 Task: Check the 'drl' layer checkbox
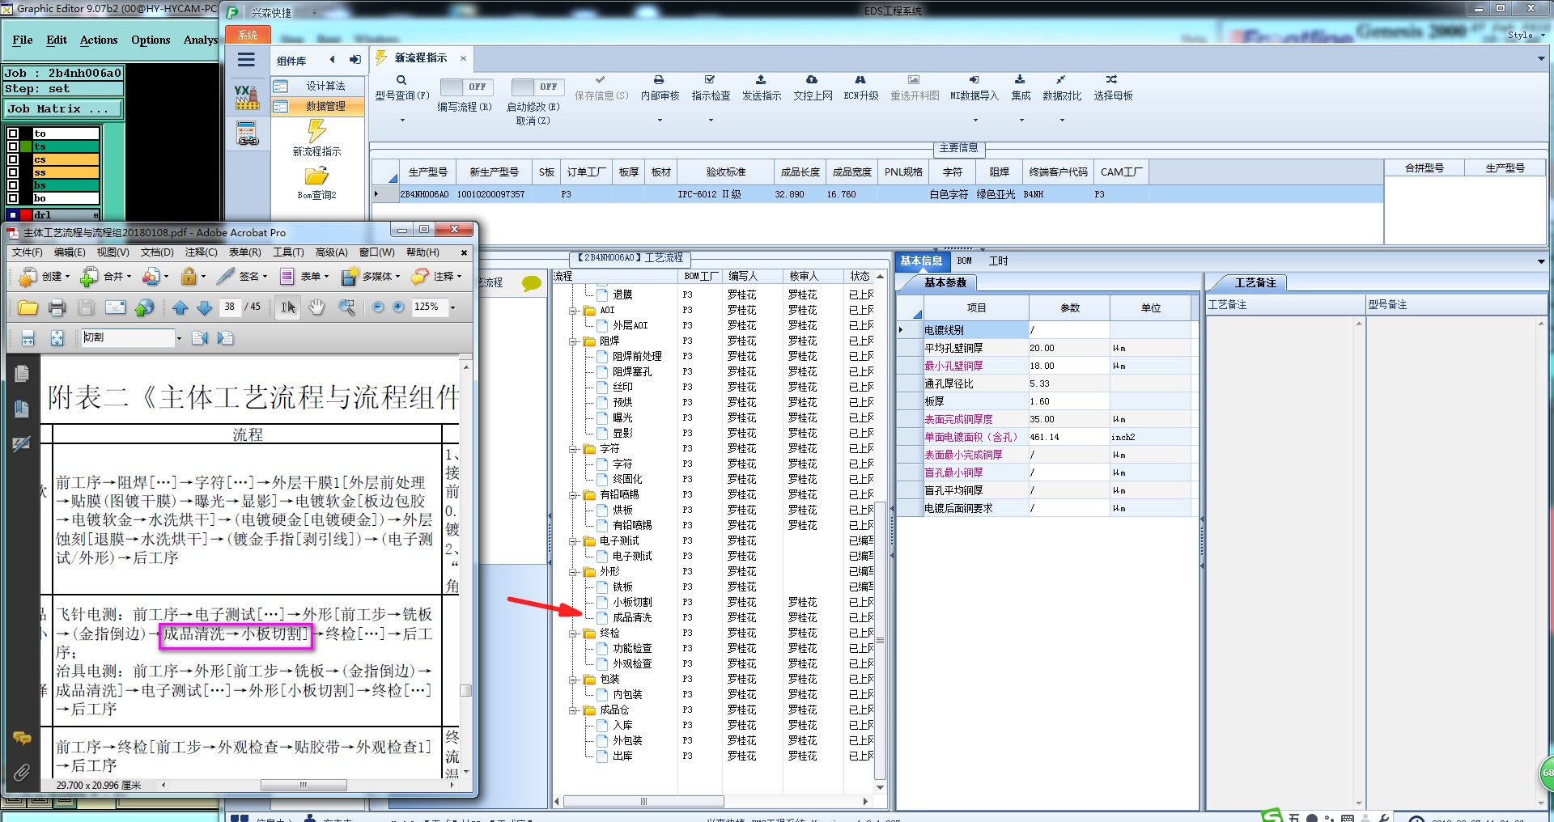click(x=13, y=215)
